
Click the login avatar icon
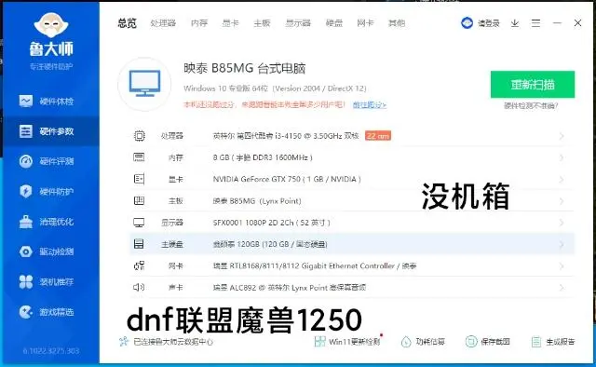coord(467,23)
